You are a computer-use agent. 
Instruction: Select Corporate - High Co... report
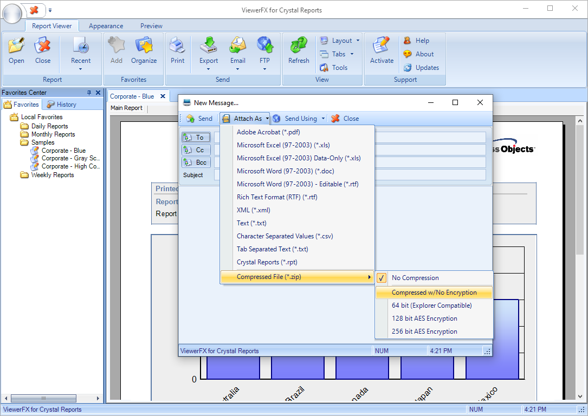[70, 166]
